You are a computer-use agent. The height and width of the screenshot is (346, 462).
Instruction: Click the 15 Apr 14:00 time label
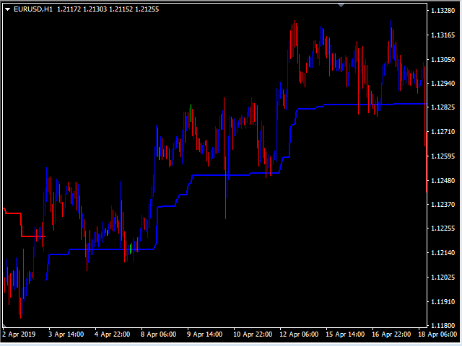click(x=345, y=334)
